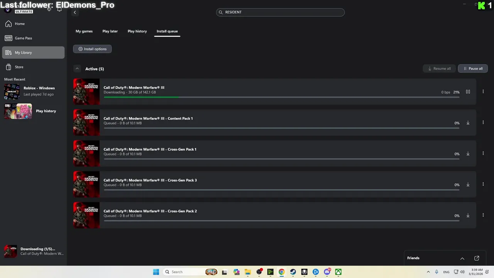This screenshot has width=494, height=278.
Task: Open Install options
Action: [x=92, y=49]
